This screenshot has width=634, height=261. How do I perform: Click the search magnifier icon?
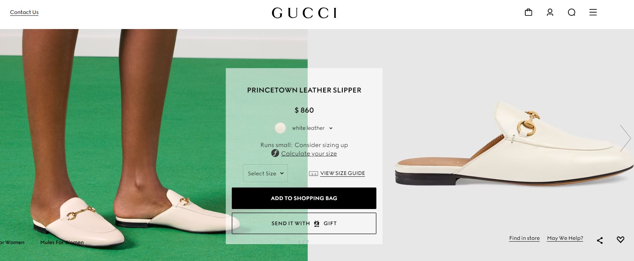[x=572, y=13]
